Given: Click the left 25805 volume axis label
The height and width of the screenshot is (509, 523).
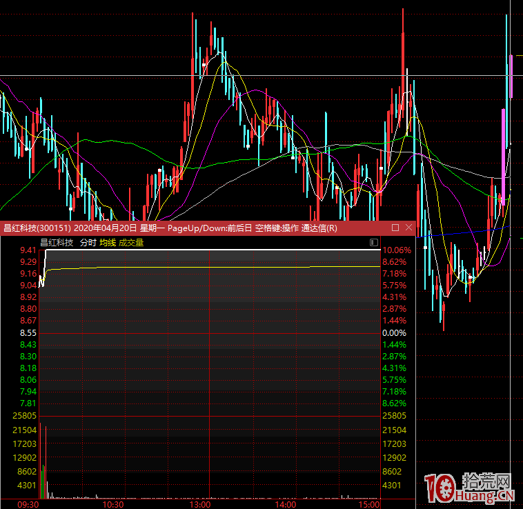Looking at the screenshot, I should (x=24, y=416).
